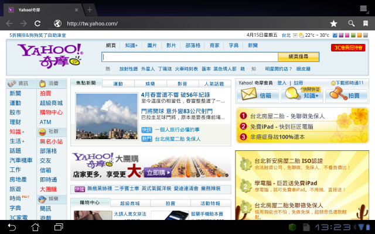375x234 pixels.
Task: Open the SD card notification icon
Action: click(306, 227)
